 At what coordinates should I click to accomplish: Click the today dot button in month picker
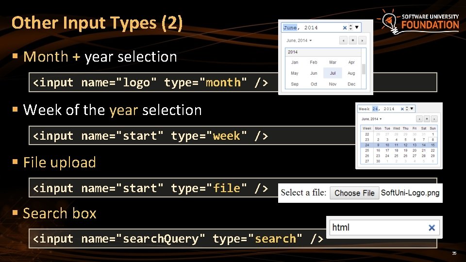353,40
